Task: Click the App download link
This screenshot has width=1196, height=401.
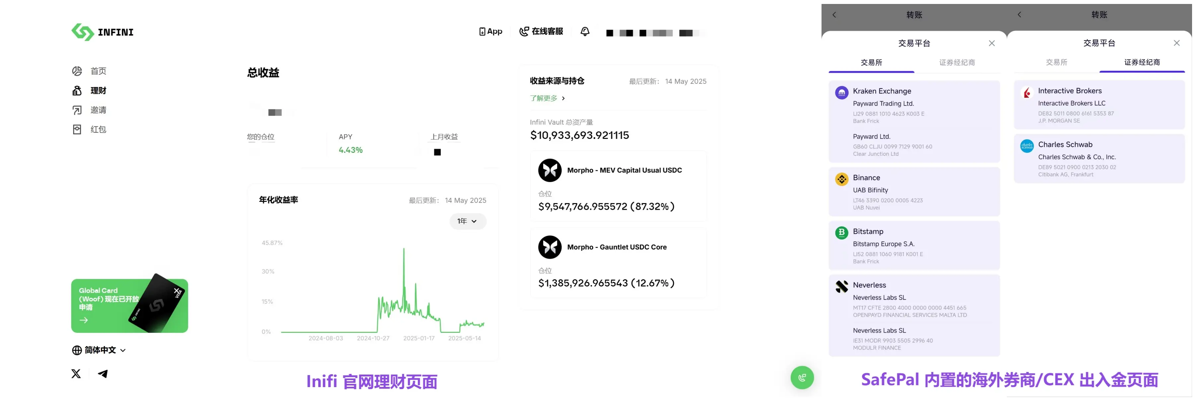Action: click(491, 31)
